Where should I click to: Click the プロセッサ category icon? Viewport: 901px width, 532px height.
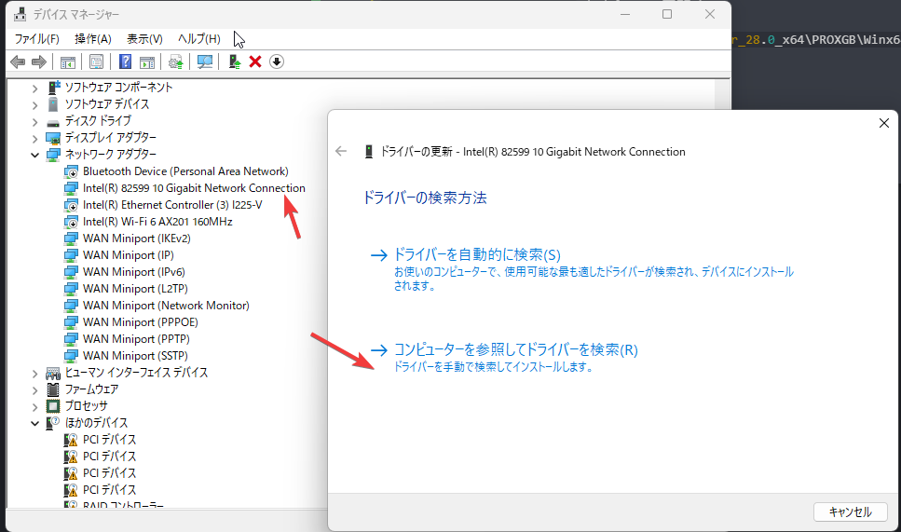coord(53,406)
